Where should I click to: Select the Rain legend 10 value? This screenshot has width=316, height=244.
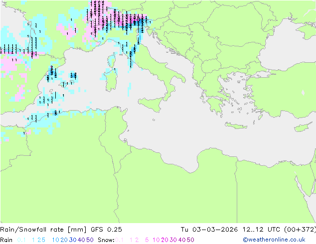[x=55, y=240]
